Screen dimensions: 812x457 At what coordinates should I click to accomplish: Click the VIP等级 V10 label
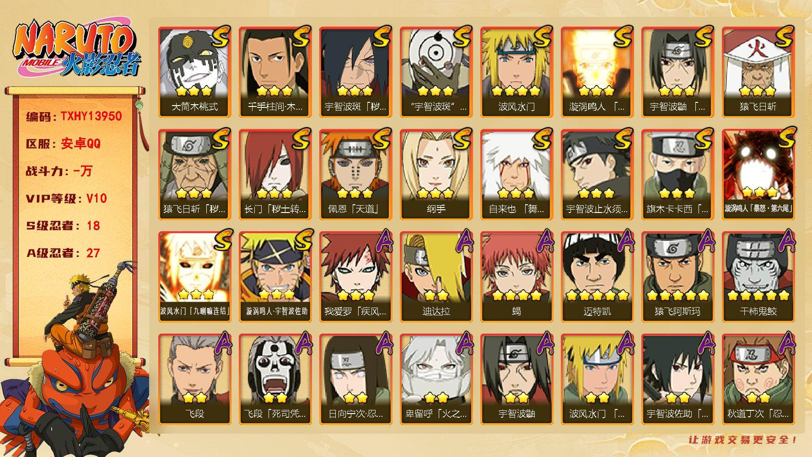pos(66,198)
